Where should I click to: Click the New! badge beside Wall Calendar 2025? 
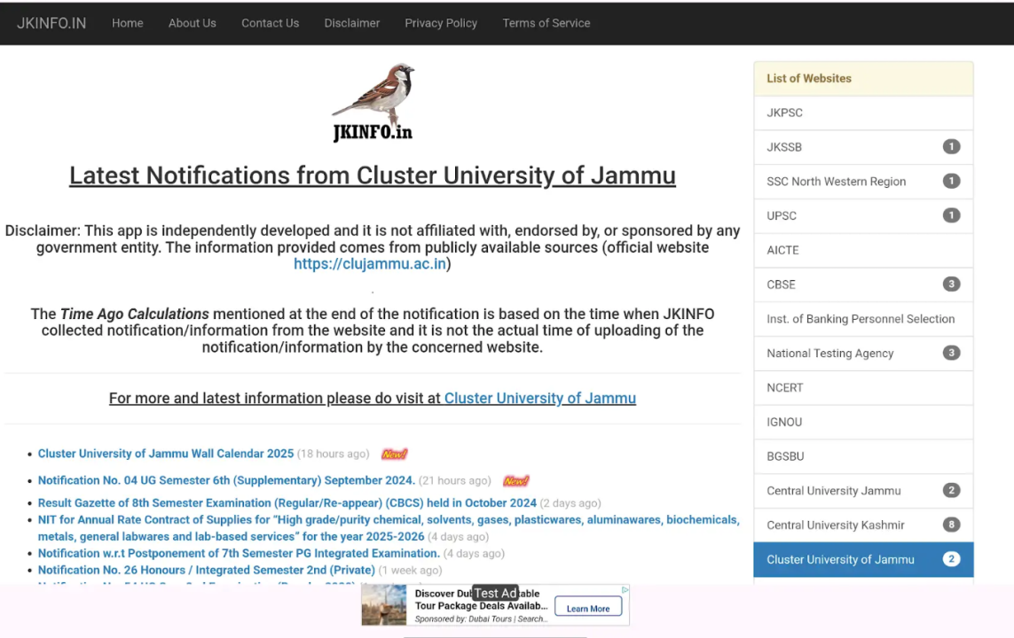(394, 454)
